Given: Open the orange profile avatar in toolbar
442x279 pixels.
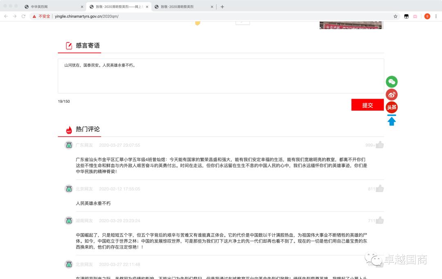Looking at the screenshot, I should pos(427,16).
